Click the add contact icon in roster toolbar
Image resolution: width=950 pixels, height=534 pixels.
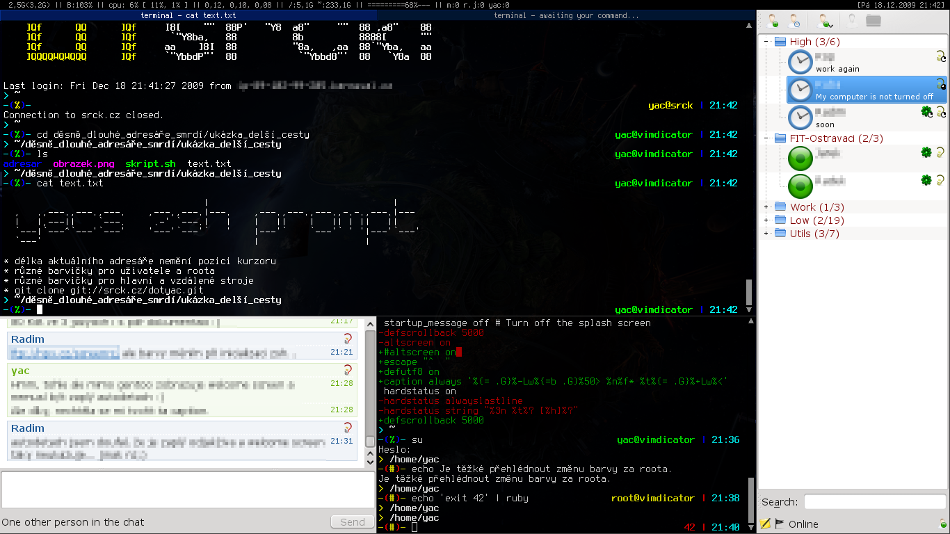[x=773, y=21]
